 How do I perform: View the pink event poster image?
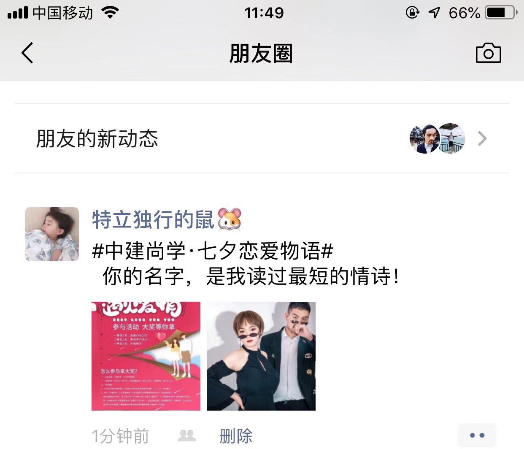pos(146,356)
